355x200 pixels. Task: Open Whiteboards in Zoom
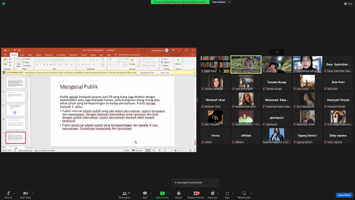click(x=244, y=194)
